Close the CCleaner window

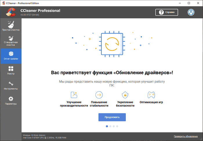[198, 3]
